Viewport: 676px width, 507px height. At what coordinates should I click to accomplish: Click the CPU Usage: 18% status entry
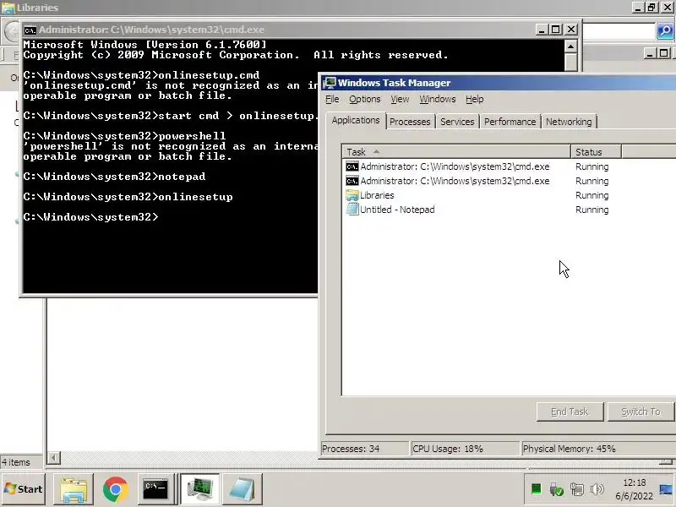tap(466, 449)
